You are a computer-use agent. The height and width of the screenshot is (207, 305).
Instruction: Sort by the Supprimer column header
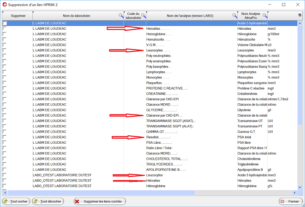point(18,16)
